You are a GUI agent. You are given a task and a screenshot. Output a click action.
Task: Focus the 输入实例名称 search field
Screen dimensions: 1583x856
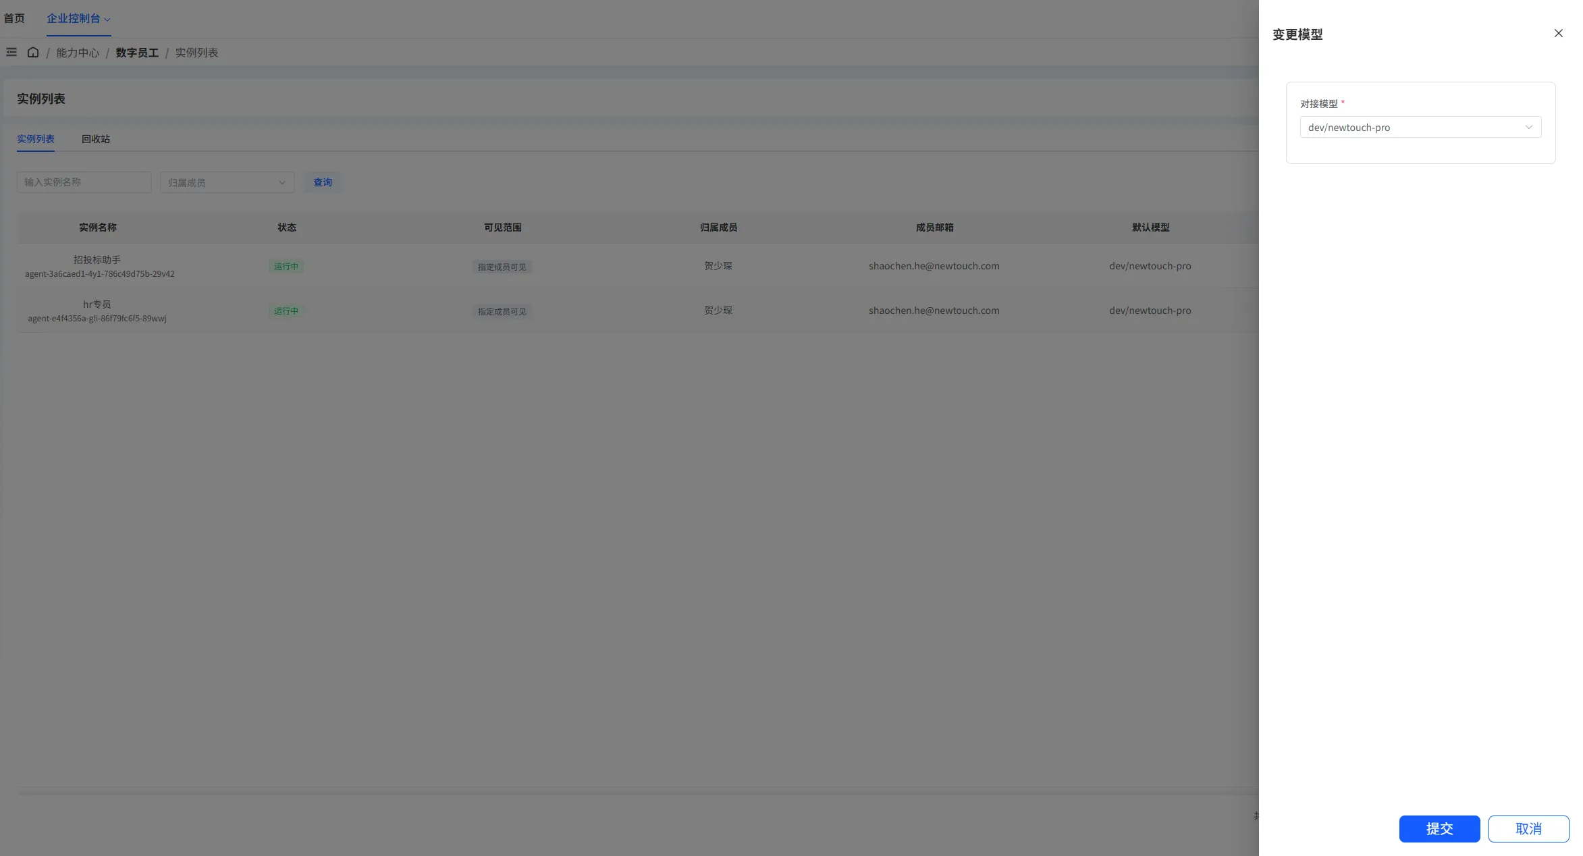[84, 182]
